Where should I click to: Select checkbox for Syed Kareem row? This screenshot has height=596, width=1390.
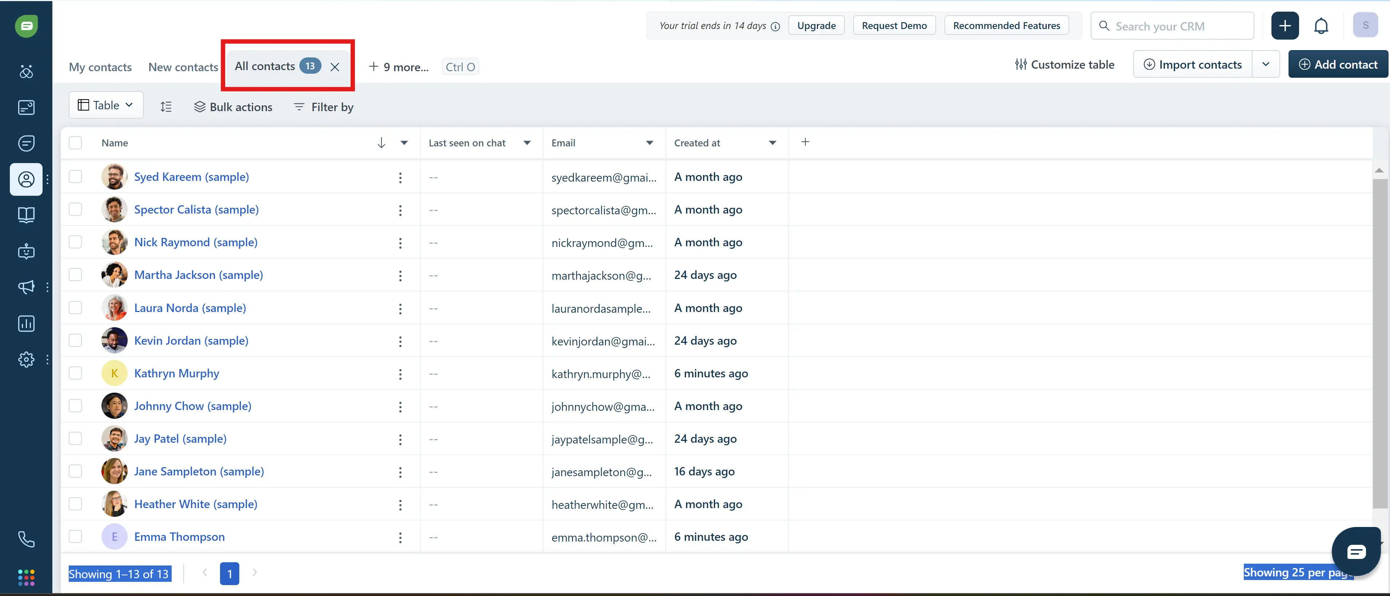(76, 177)
